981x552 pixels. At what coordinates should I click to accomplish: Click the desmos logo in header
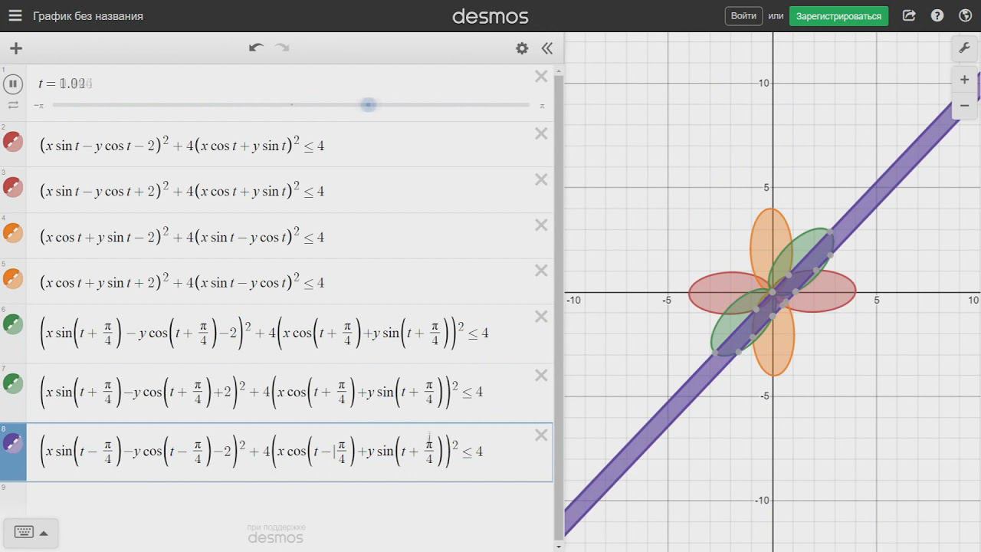(490, 16)
